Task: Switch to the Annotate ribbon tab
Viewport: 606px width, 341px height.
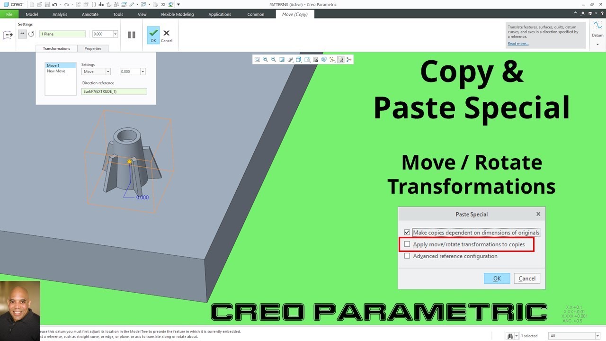Action: pyautogui.click(x=90, y=14)
